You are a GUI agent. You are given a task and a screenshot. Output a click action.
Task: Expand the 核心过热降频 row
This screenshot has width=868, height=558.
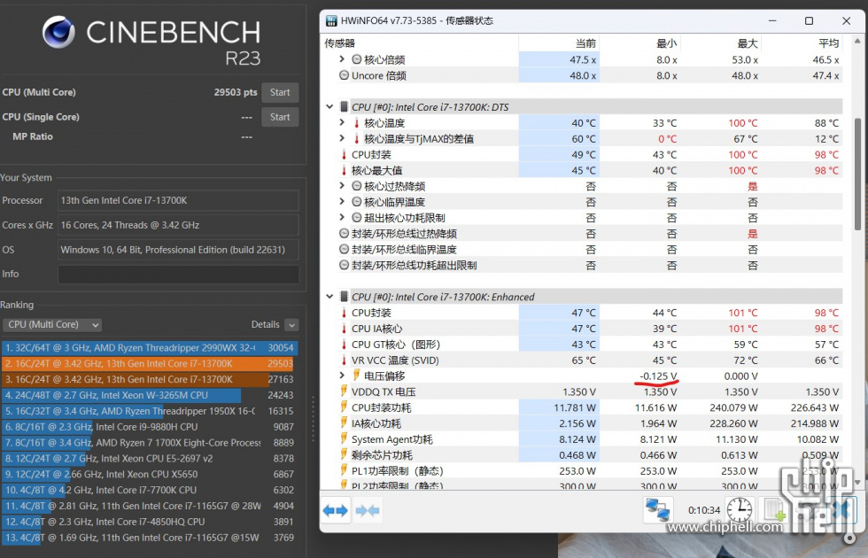342,186
